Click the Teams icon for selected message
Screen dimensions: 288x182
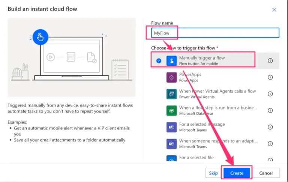[x=171, y=127]
